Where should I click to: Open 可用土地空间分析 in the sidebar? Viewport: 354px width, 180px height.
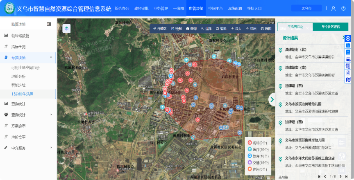point(26,67)
